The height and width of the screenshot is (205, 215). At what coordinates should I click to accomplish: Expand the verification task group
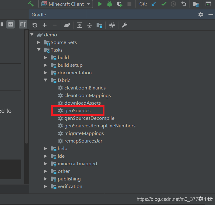45,187
